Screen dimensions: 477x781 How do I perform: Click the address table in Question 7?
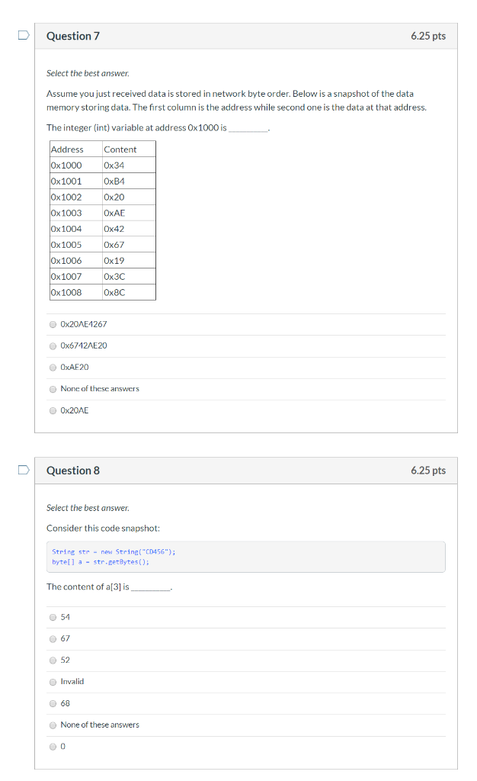click(101, 221)
